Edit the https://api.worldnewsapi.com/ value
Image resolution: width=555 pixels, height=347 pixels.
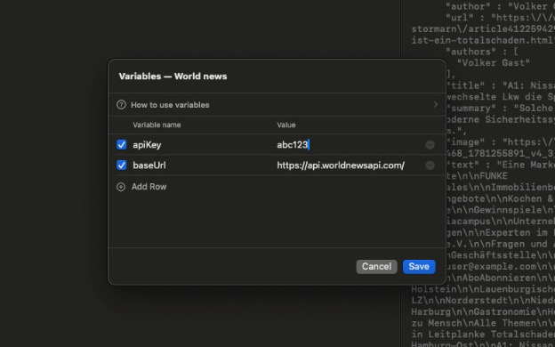pyautogui.click(x=341, y=165)
